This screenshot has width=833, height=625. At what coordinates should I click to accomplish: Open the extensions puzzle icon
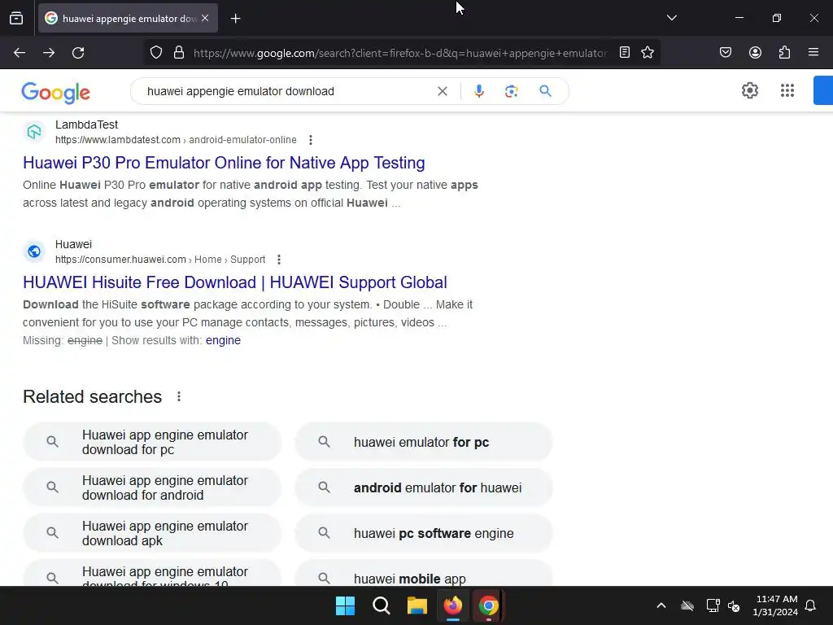784,52
